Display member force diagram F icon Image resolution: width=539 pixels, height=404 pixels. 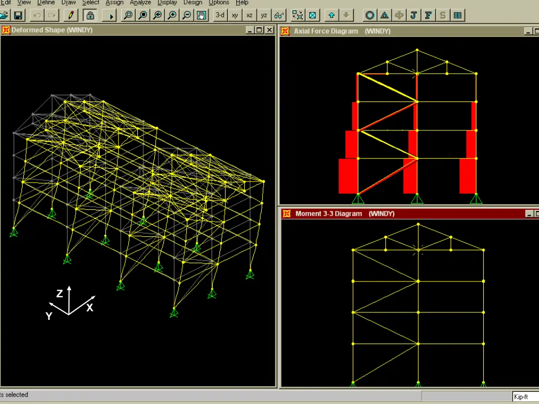pos(428,16)
